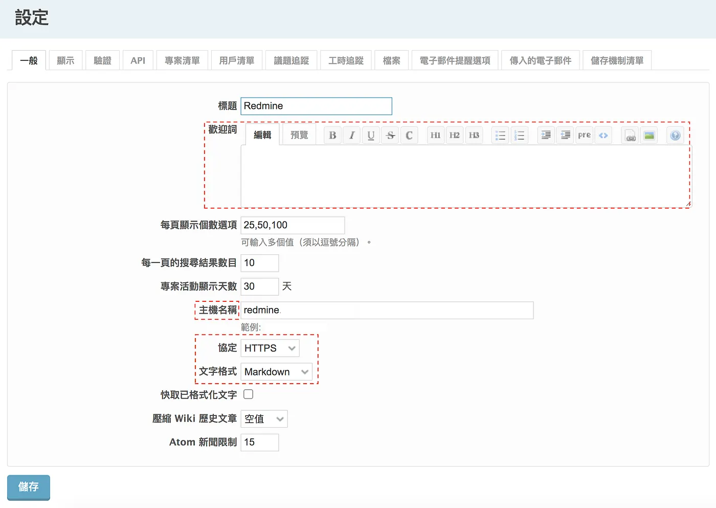The height and width of the screenshot is (508, 716).
Task: Focus the Atom 新聞限制 field
Action: (x=260, y=443)
